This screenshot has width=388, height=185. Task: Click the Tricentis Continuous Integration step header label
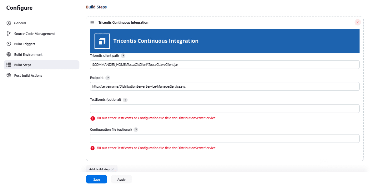pyautogui.click(x=123, y=22)
